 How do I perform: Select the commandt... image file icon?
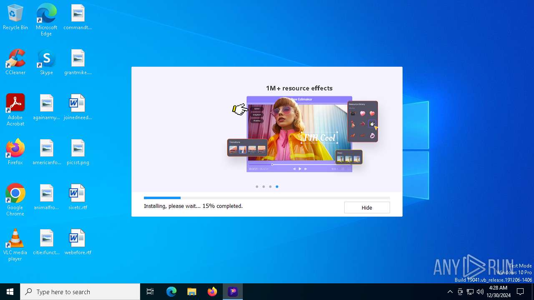[78, 17]
